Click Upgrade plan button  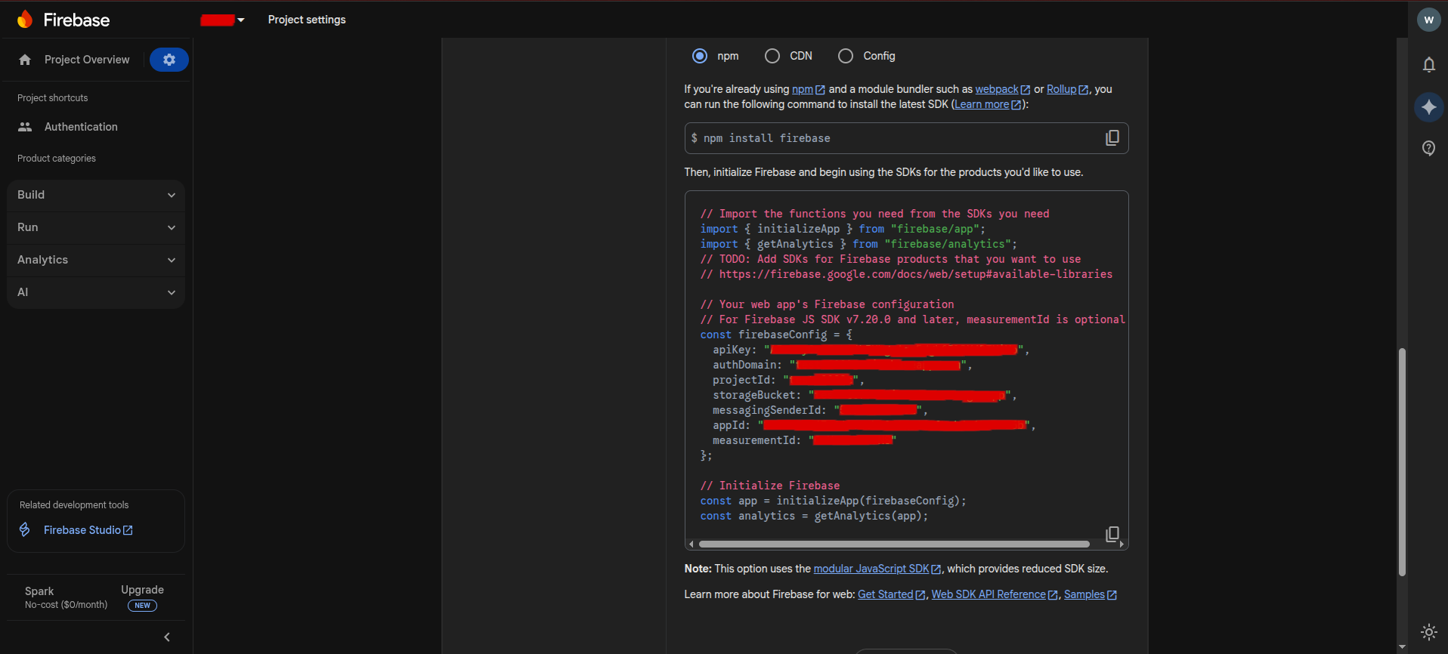(x=142, y=590)
